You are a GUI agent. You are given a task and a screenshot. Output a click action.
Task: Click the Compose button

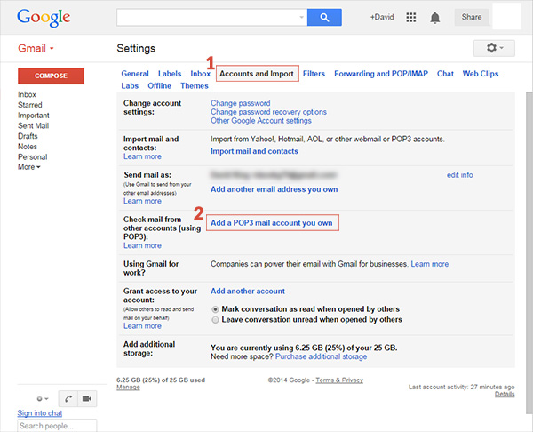point(51,76)
